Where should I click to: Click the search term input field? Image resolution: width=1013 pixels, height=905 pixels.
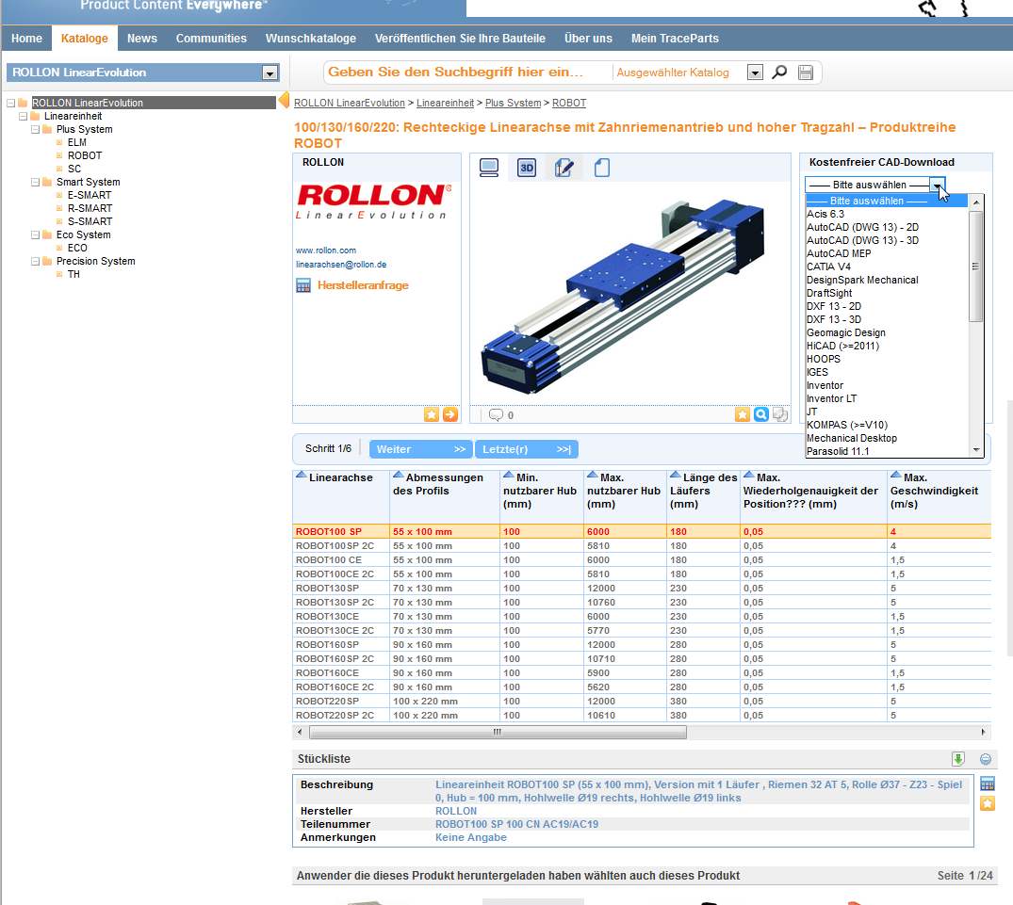point(467,73)
